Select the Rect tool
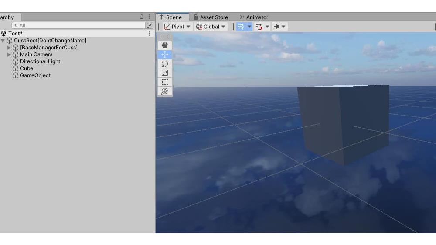Viewport: 436px width, 245px height. 164,82
